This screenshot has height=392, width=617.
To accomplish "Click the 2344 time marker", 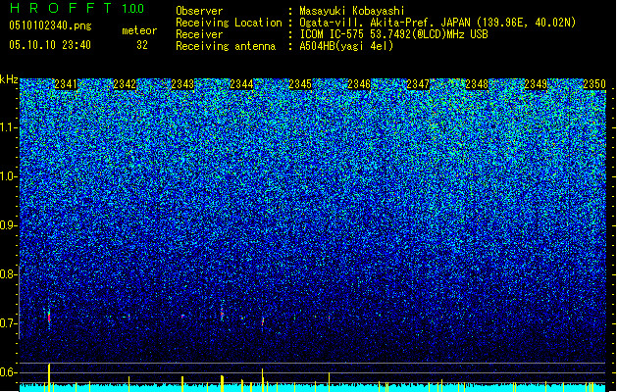I will [x=241, y=84].
